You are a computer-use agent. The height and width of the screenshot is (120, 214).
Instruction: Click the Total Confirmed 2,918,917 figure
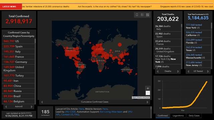(19, 21)
